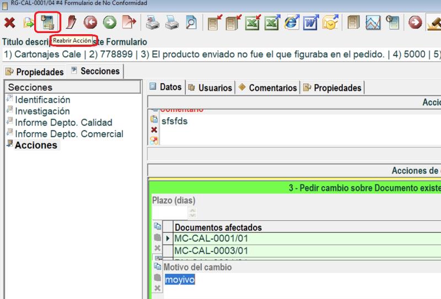Delete the sfsfds comment with red X
Screen dimensions: 441x299
[154, 130]
